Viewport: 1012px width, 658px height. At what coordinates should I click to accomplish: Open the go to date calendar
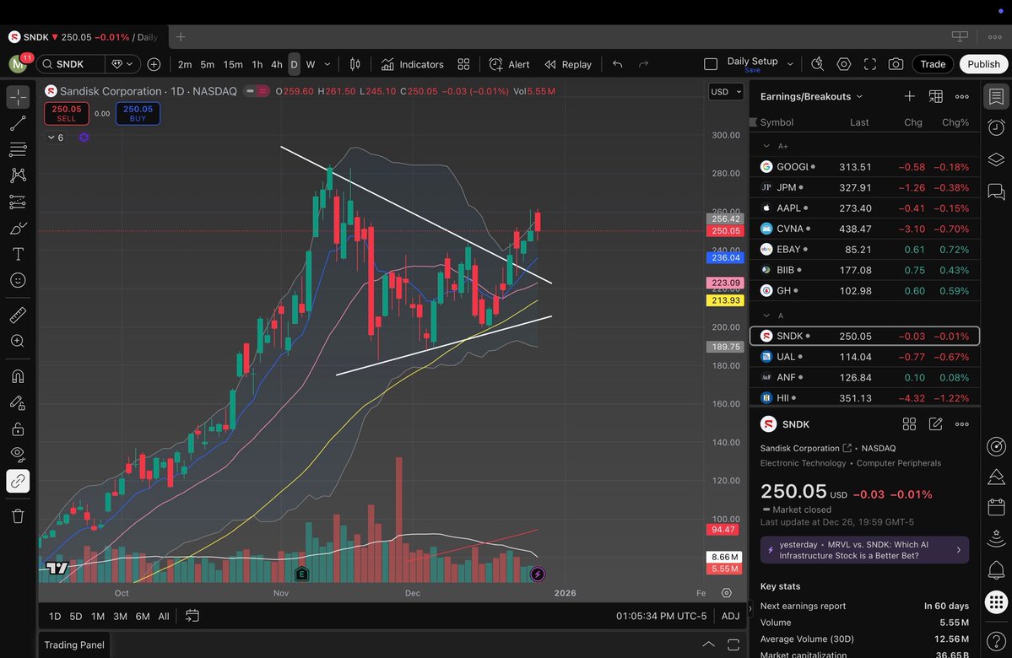(192, 616)
